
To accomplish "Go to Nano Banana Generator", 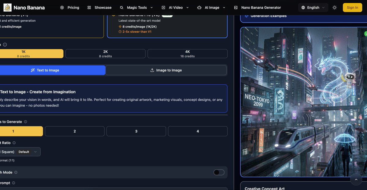I will point(258,8).
